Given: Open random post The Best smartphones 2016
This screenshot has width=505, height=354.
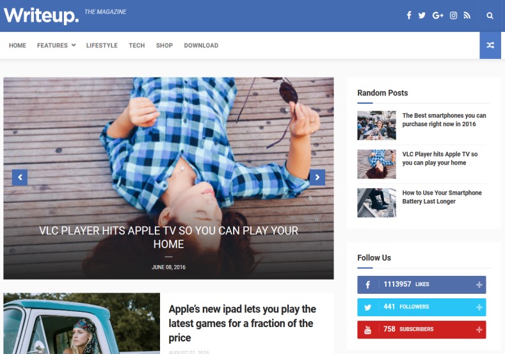Looking at the screenshot, I should (444, 120).
